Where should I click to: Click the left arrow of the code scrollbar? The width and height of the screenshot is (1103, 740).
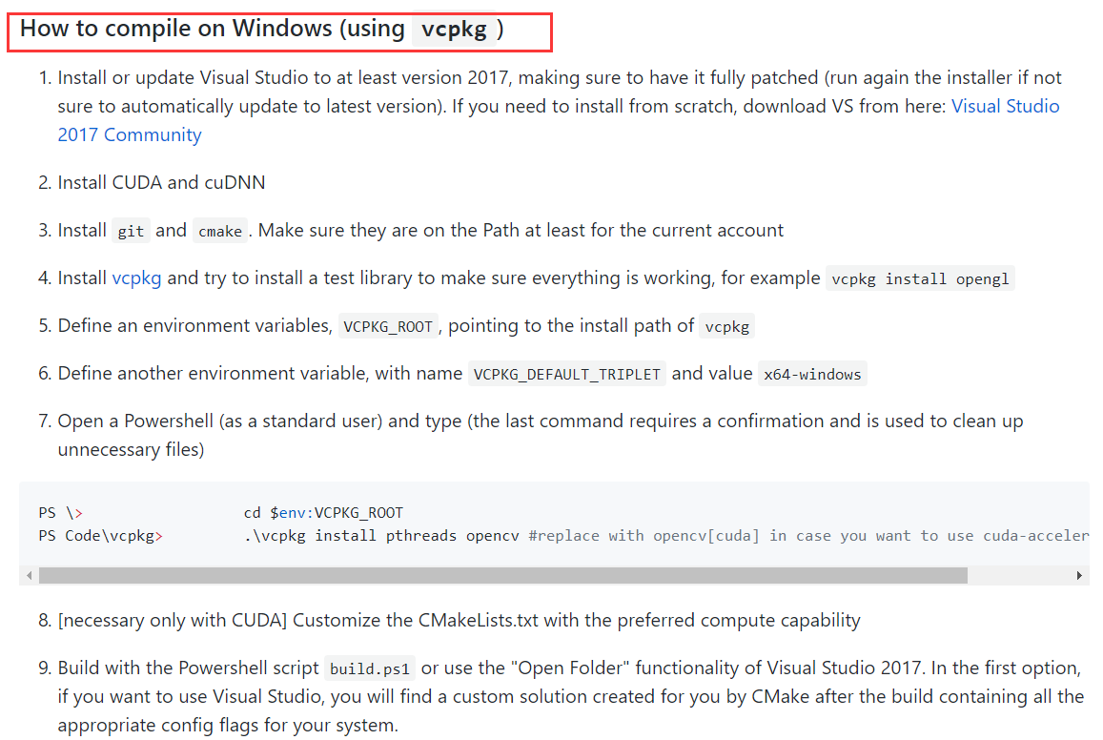pos(29,575)
